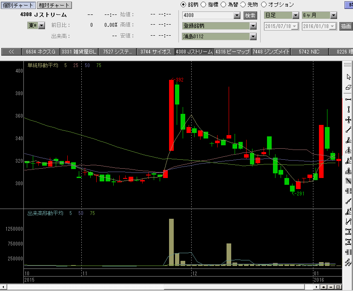Select the eraser tool
The width and height of the screenshot is (353, 291).
[348, 88]
